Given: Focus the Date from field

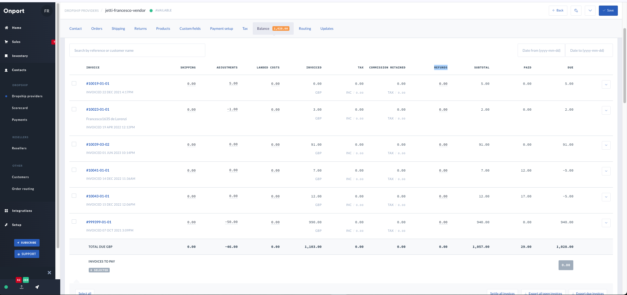Looking at the screenshot, I should coord(541,50).
